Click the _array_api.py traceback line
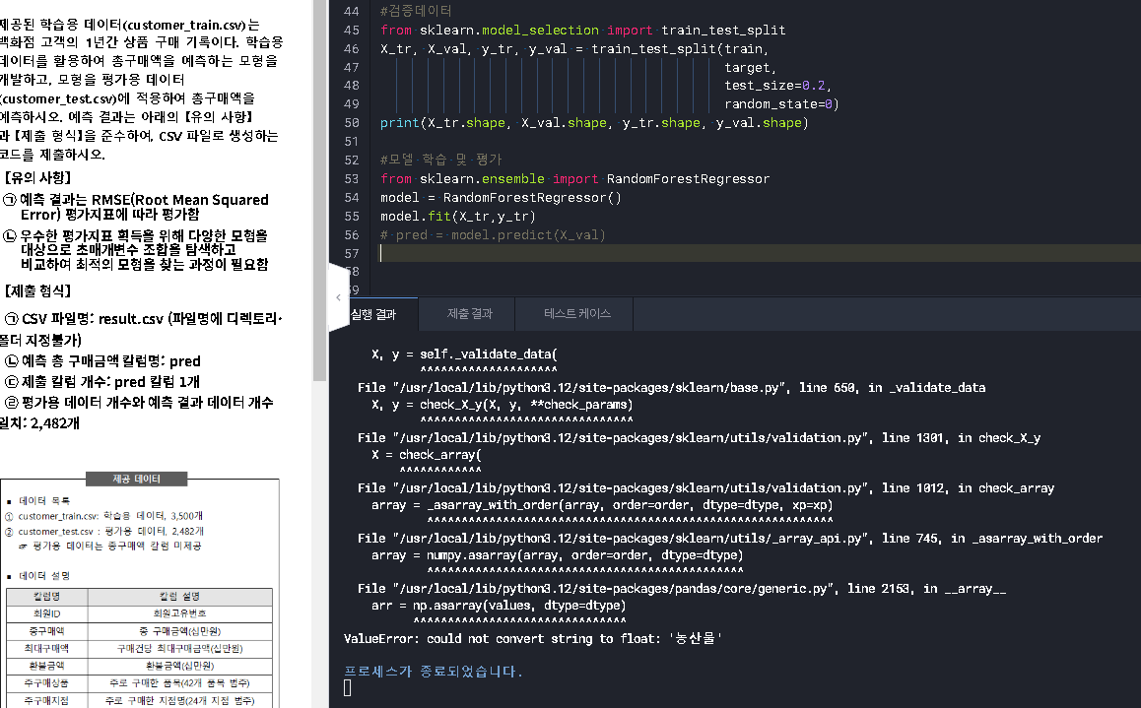Viewport: 1141px width, 708px height. pos(730,538)
